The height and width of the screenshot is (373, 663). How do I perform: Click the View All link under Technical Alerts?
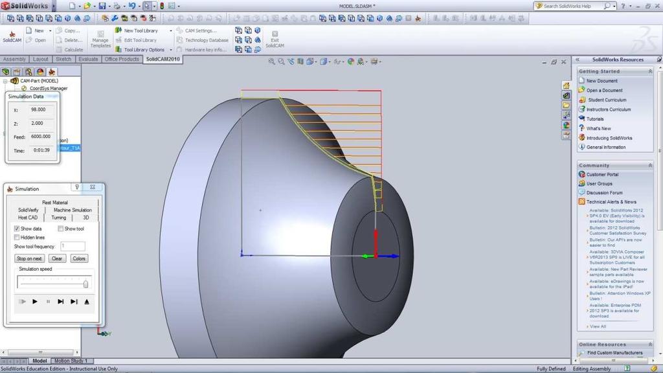tap(598, 326)
